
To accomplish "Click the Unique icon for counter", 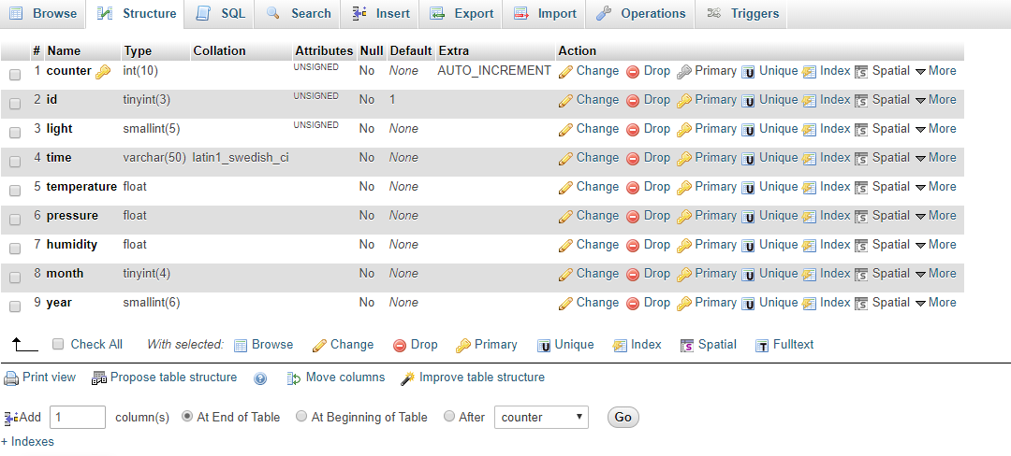I will click(748, 72).
